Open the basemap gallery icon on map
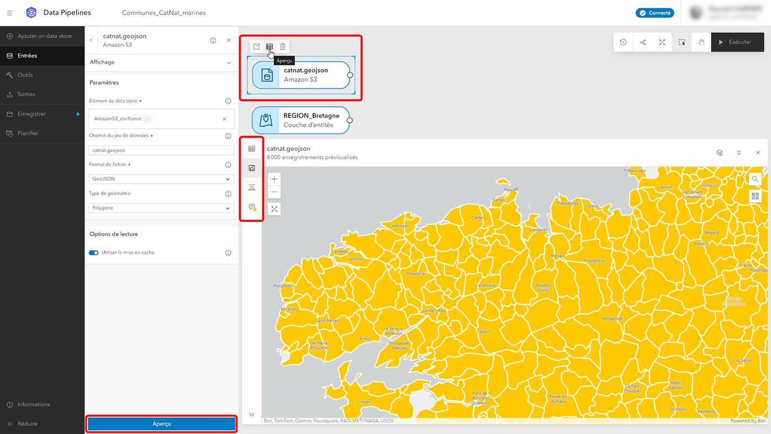 point(755,196)
